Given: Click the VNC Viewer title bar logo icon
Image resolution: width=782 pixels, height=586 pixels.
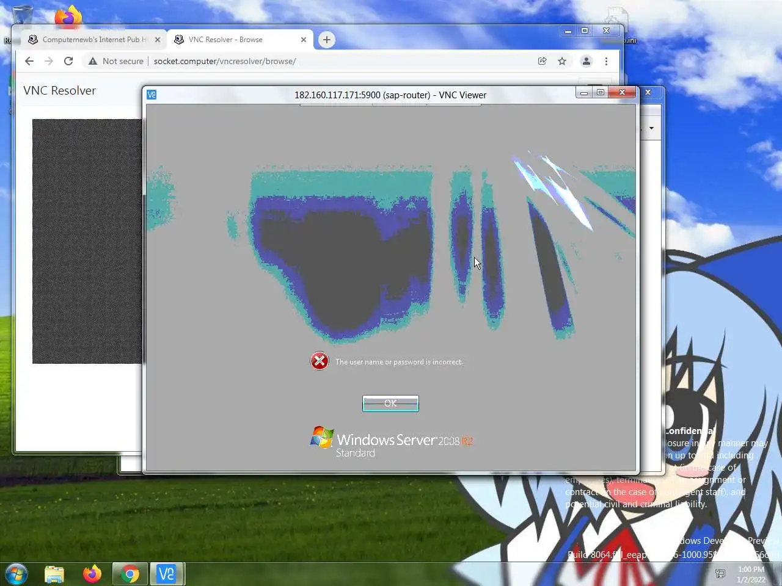Looking at the screenshot, I should tap(152, 95).
